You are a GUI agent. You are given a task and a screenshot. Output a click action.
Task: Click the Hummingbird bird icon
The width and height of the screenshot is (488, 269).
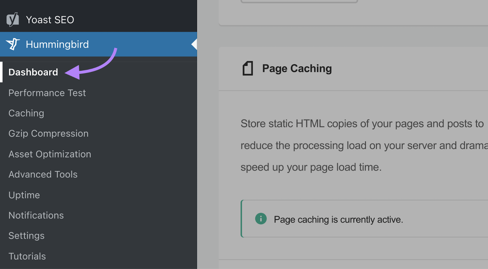click(x=13, y=44)
